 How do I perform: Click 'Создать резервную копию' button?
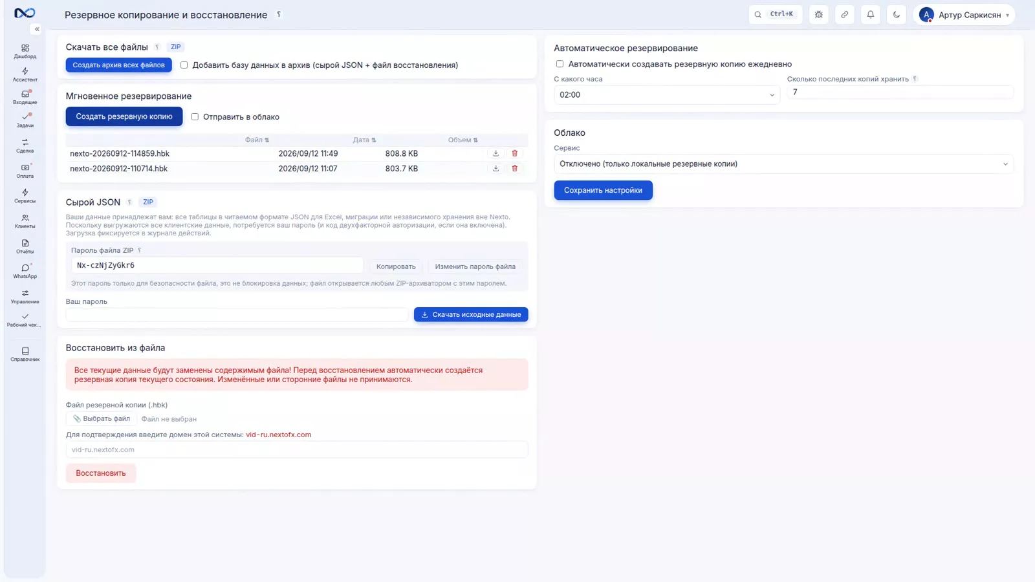(x=124, y=116)
